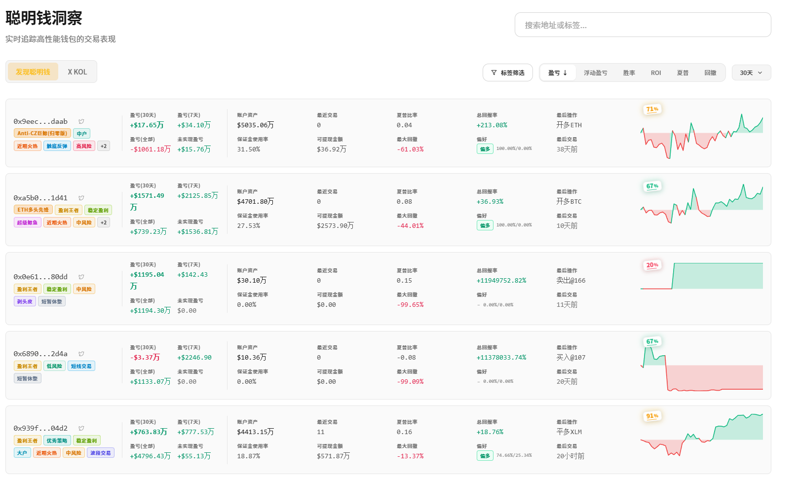Expand +2 more tags on 0x9eec...daab
Image resolution: width=797 pixels, height=478 pixels.
point(104,146)
